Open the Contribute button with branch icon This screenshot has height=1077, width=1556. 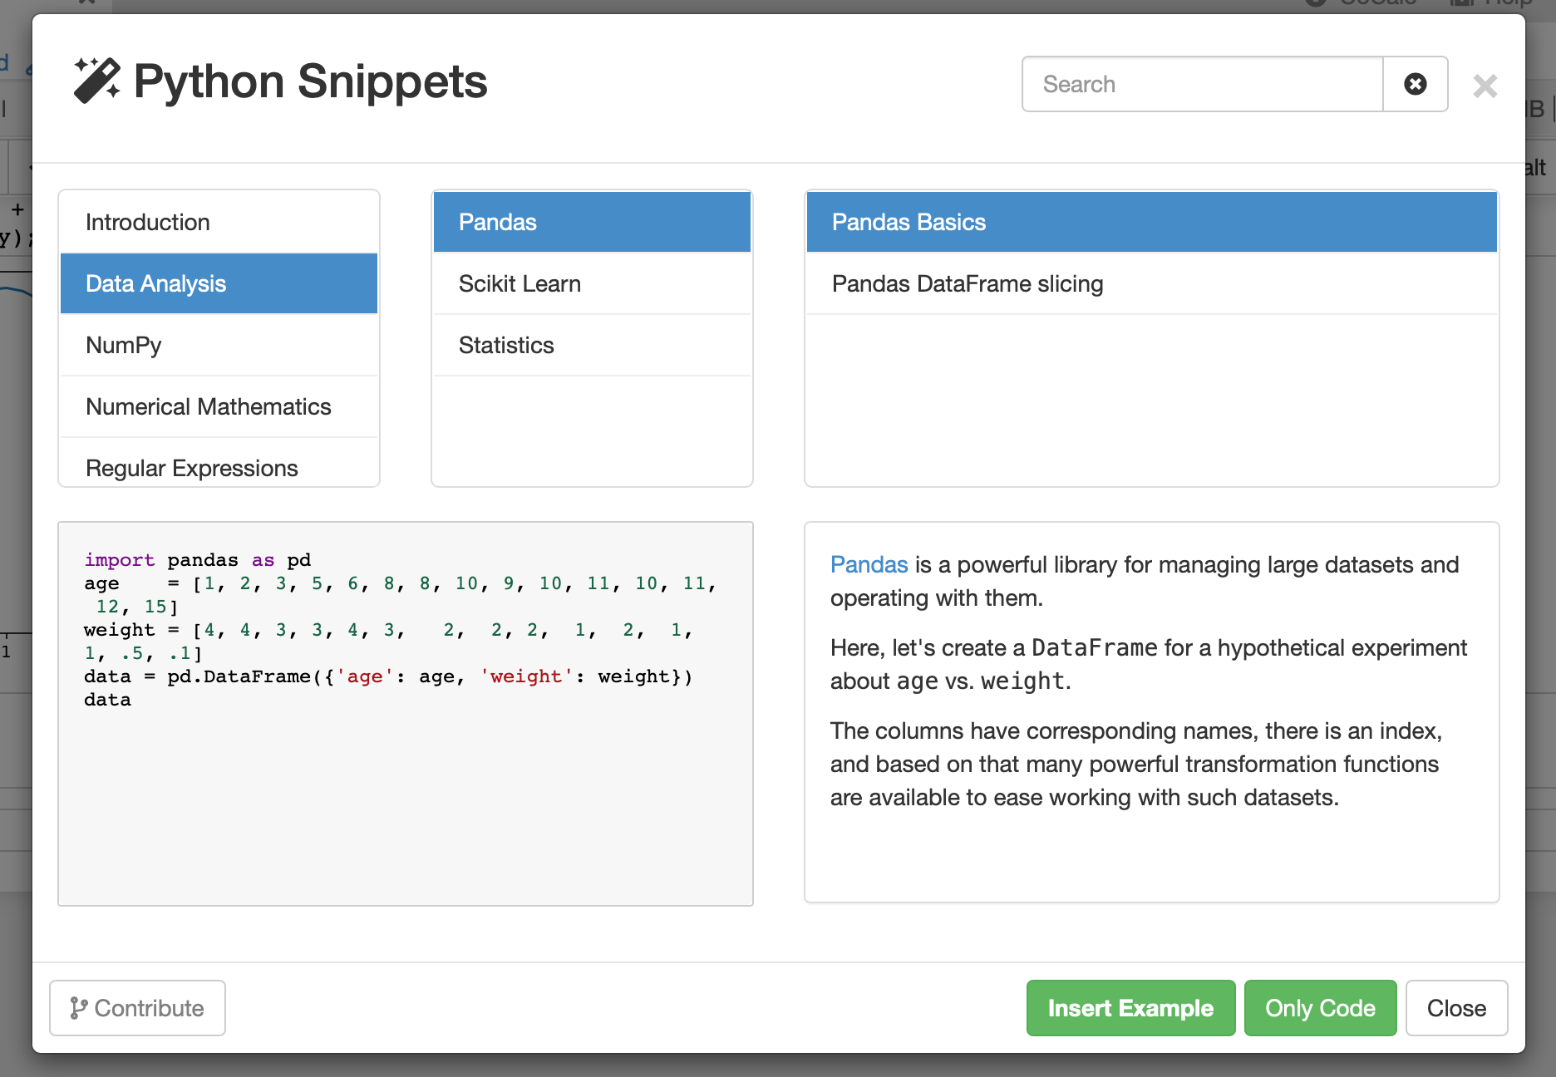click(137, 1008)
